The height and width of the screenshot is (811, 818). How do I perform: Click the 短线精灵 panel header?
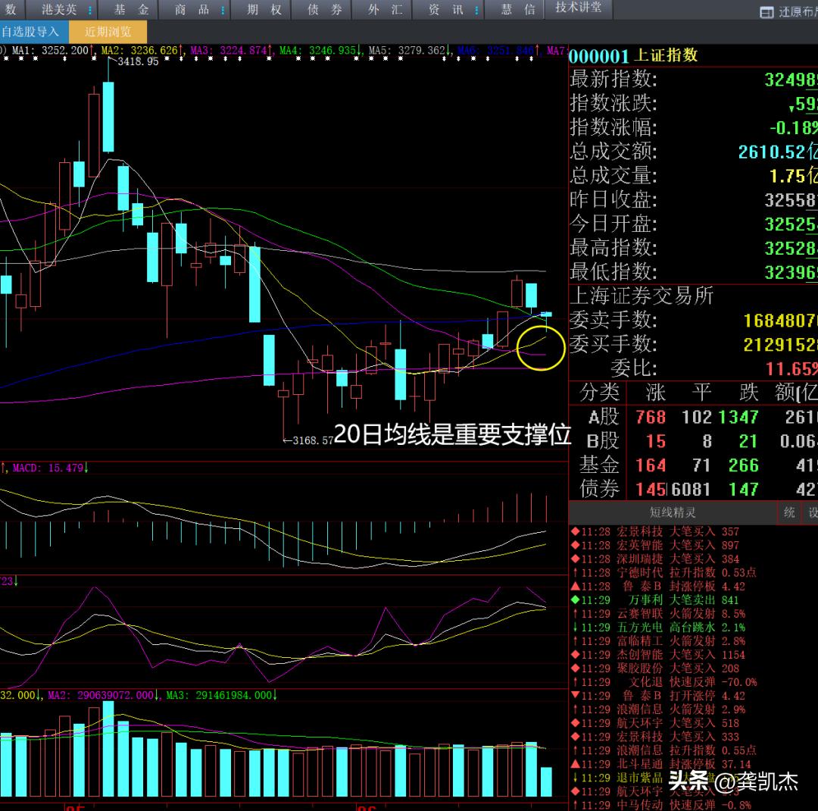click(673, 513)
